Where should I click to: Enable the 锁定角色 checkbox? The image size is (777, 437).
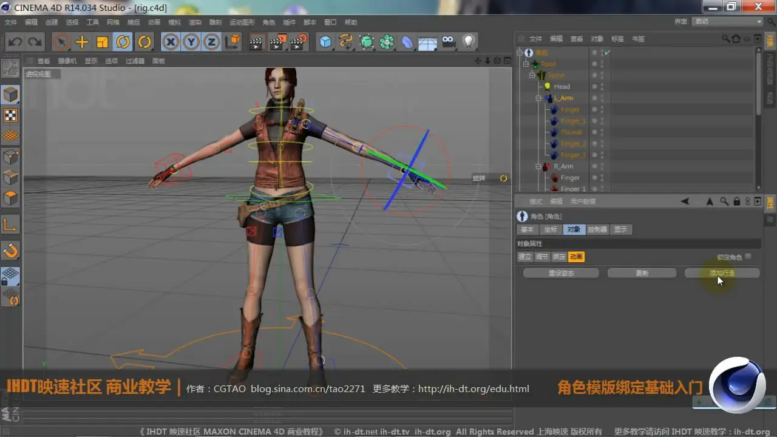coord(748,257)
